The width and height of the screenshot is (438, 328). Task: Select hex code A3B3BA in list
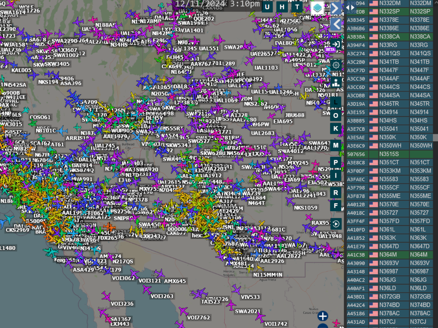[x=356, y=37]
